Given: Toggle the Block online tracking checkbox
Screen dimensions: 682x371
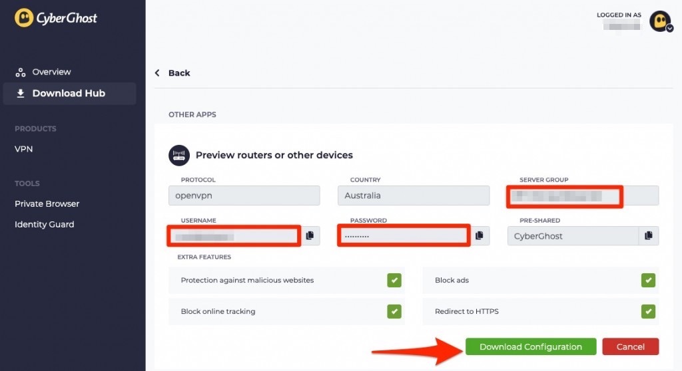Looking at the screenshot, I should pos(394,311).
